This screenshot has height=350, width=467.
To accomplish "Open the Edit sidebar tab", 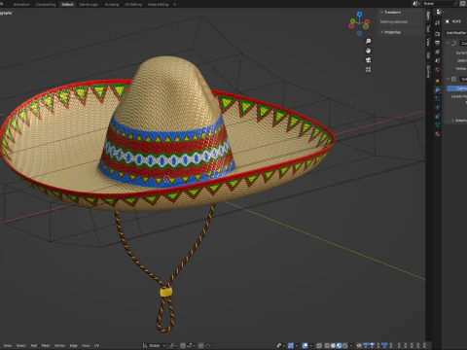I will click(x=428, y=55).
